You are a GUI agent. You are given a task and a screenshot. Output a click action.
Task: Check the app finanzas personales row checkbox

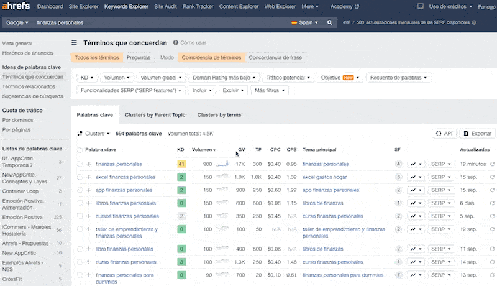click(80, 190)
